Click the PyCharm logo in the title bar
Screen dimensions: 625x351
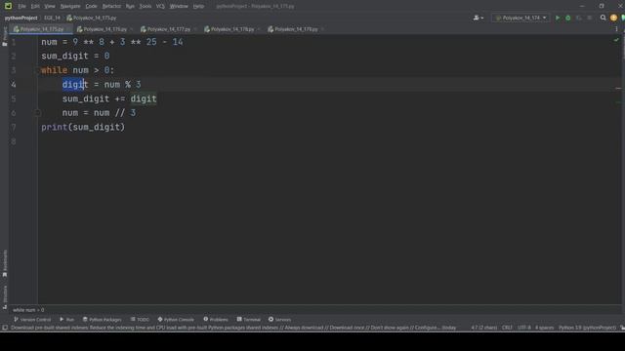(8, 6)
